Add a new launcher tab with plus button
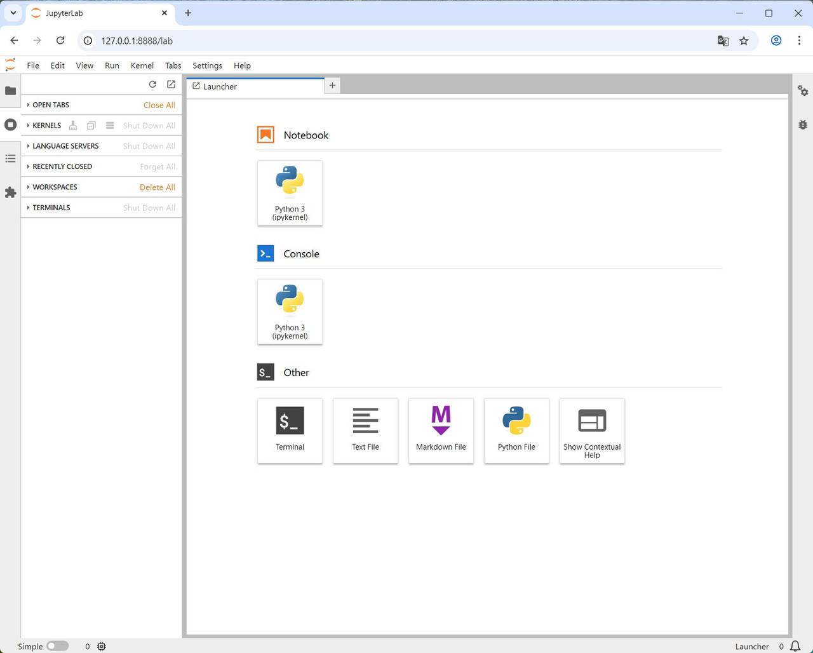The height and width of the screenshot is (653, 813). click(332, 85)
